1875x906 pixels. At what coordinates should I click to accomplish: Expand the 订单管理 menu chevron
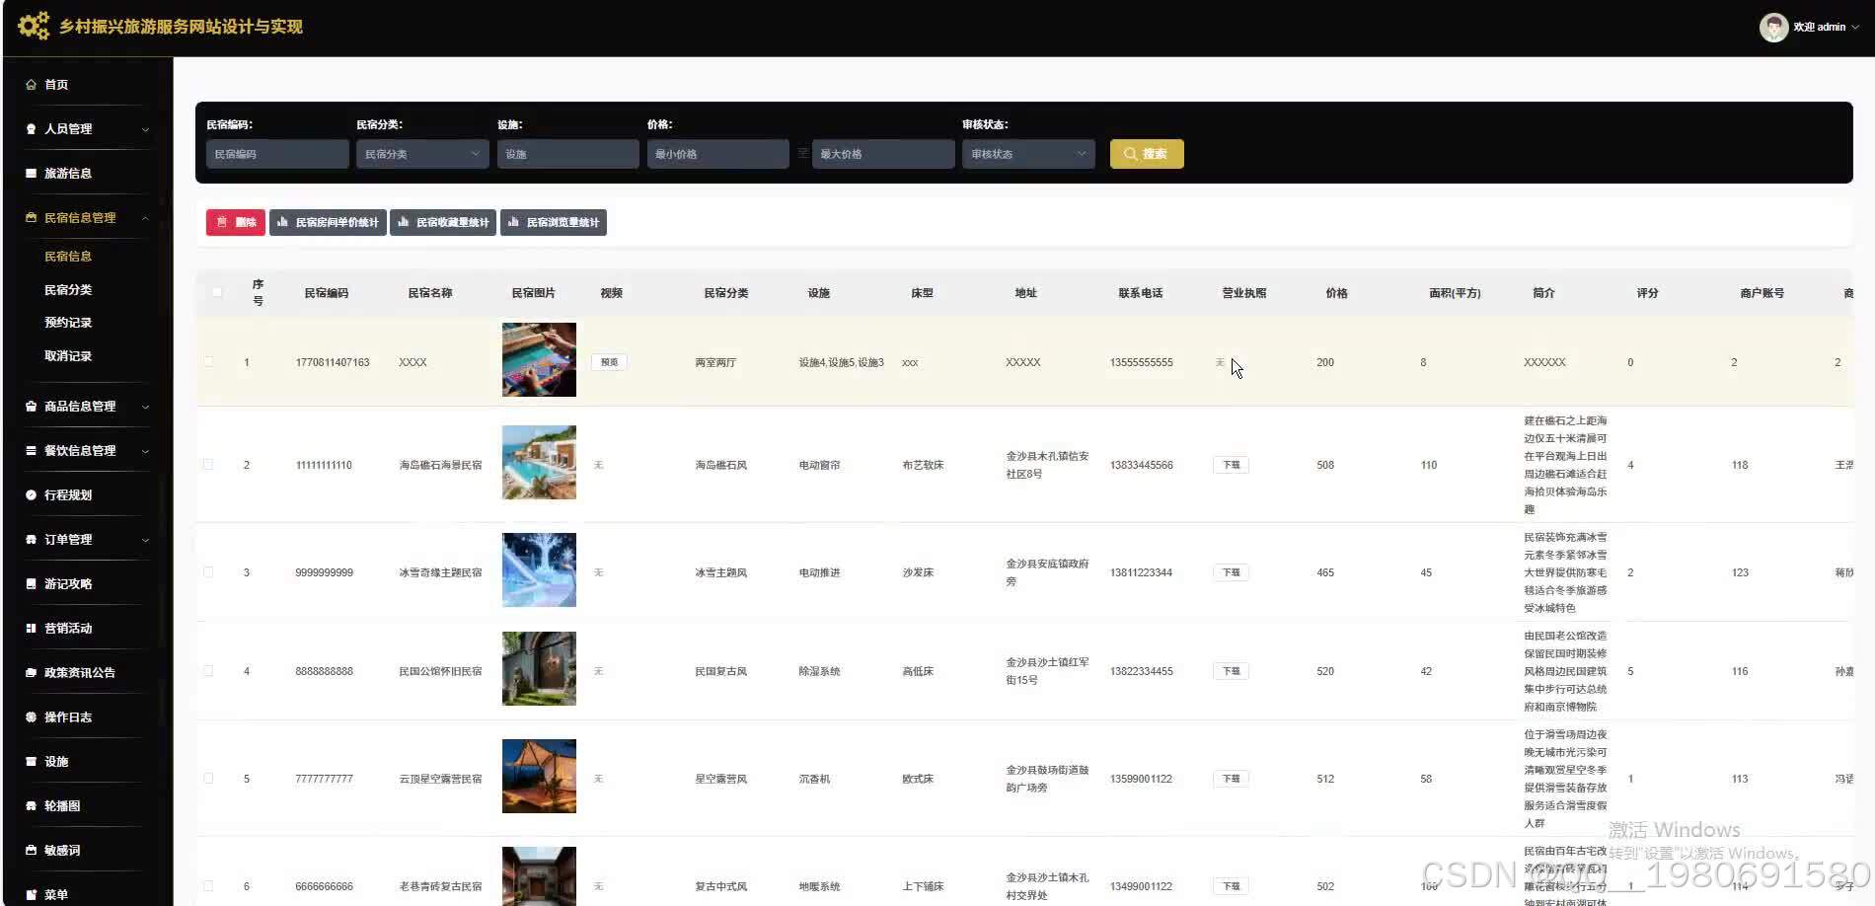tap(145, 540)
